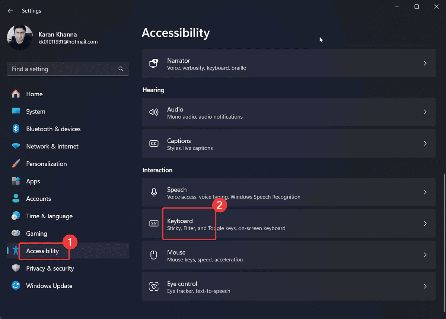The height and width of the screenshot is (319, 446).
Task: Click the Bluetooth icon in the sidebar
Action: [x=16, y=129]
